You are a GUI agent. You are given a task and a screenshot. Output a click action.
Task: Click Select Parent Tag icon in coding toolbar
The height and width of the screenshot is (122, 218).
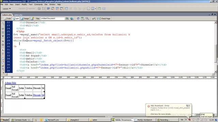click(x=3, y=41)
